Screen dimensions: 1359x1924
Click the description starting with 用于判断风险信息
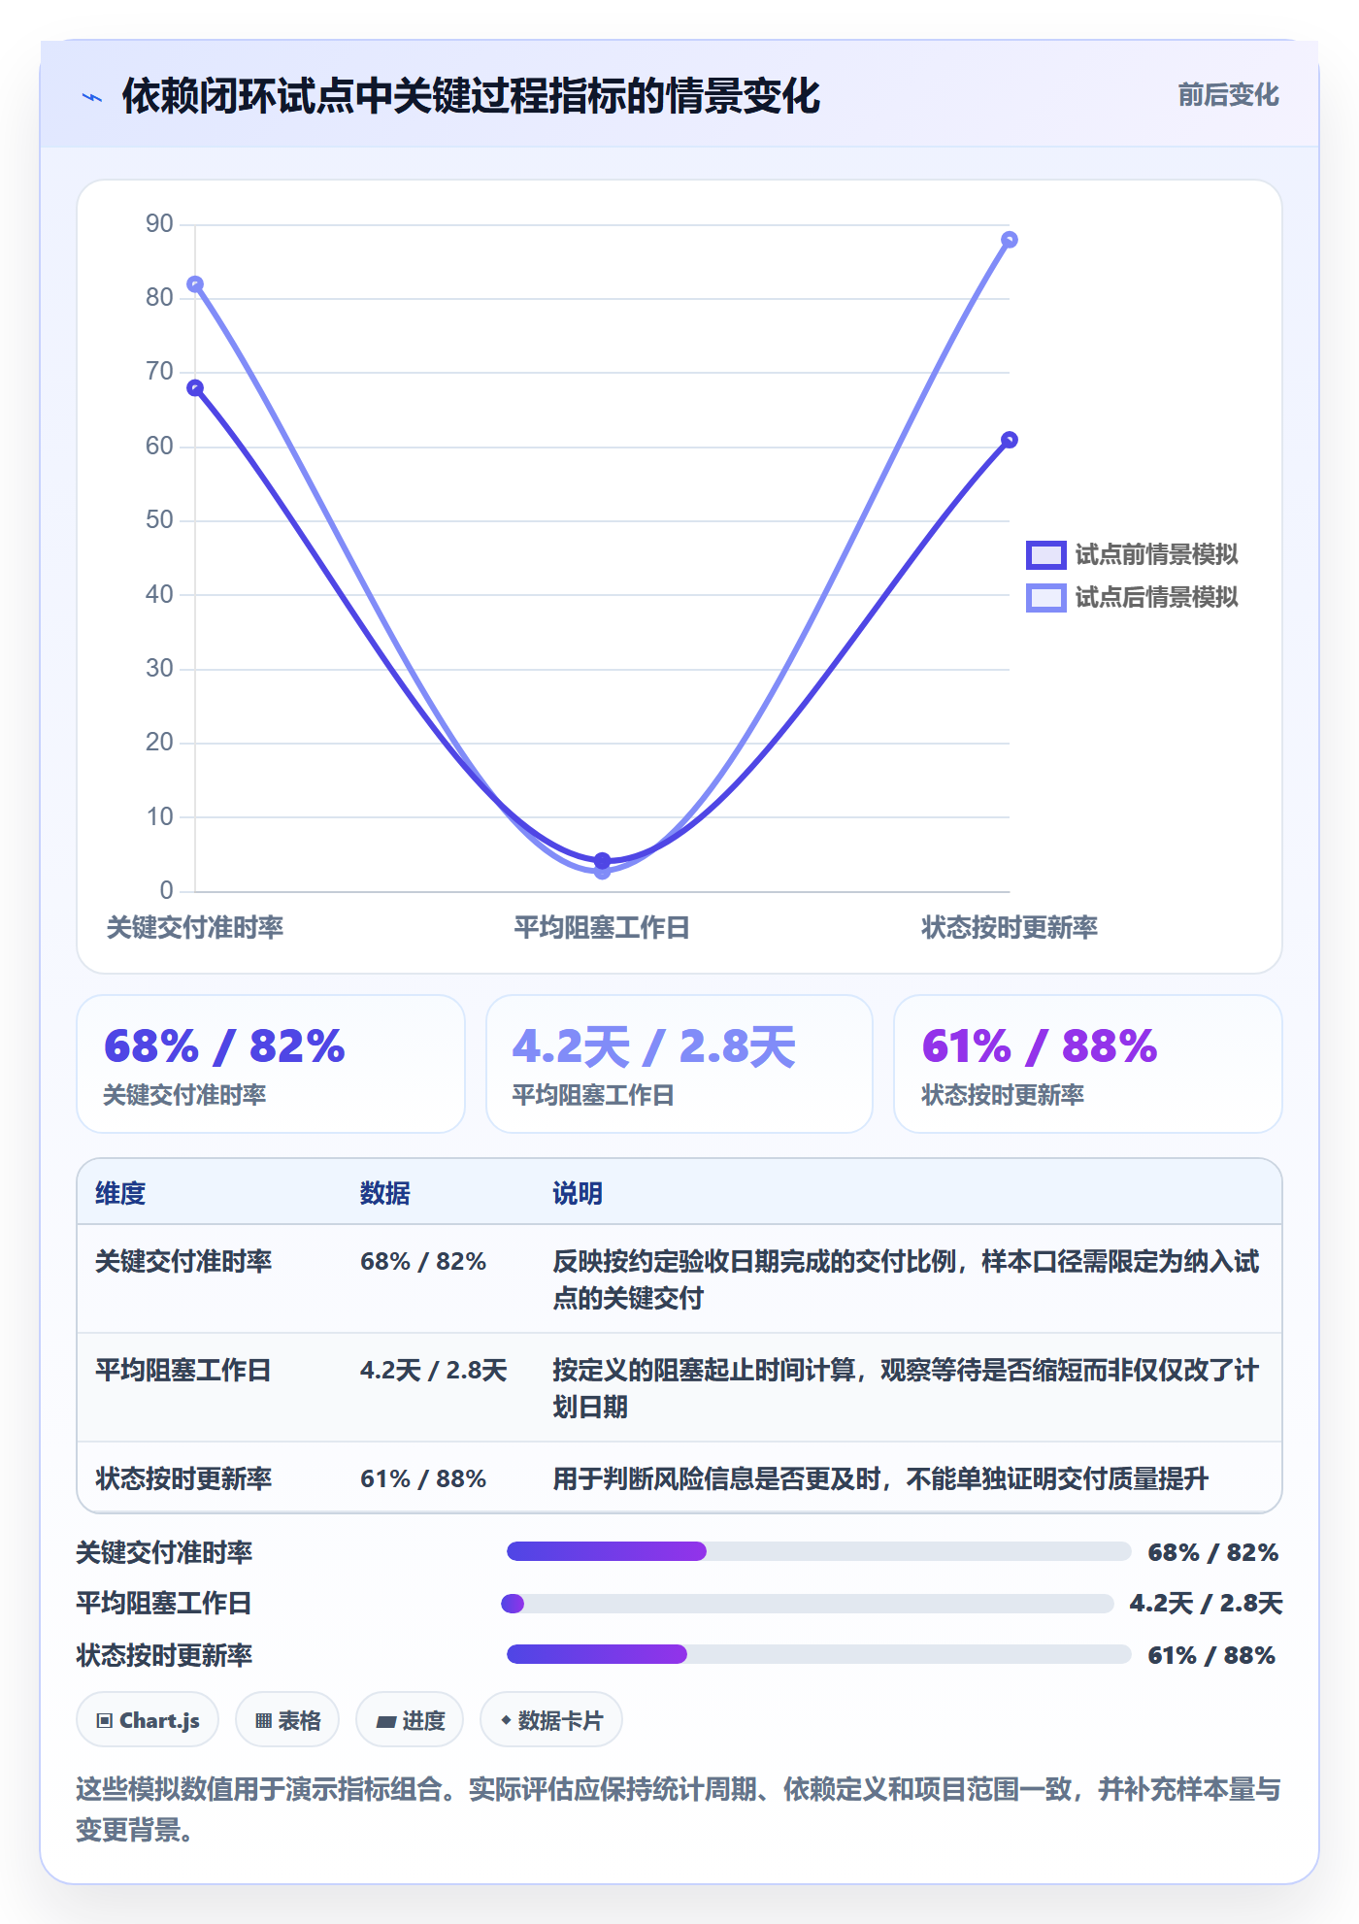click(x=880, y=1478)
